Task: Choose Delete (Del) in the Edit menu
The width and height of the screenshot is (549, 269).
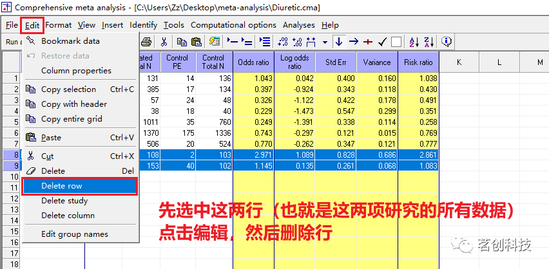Action: coord(81,171)
